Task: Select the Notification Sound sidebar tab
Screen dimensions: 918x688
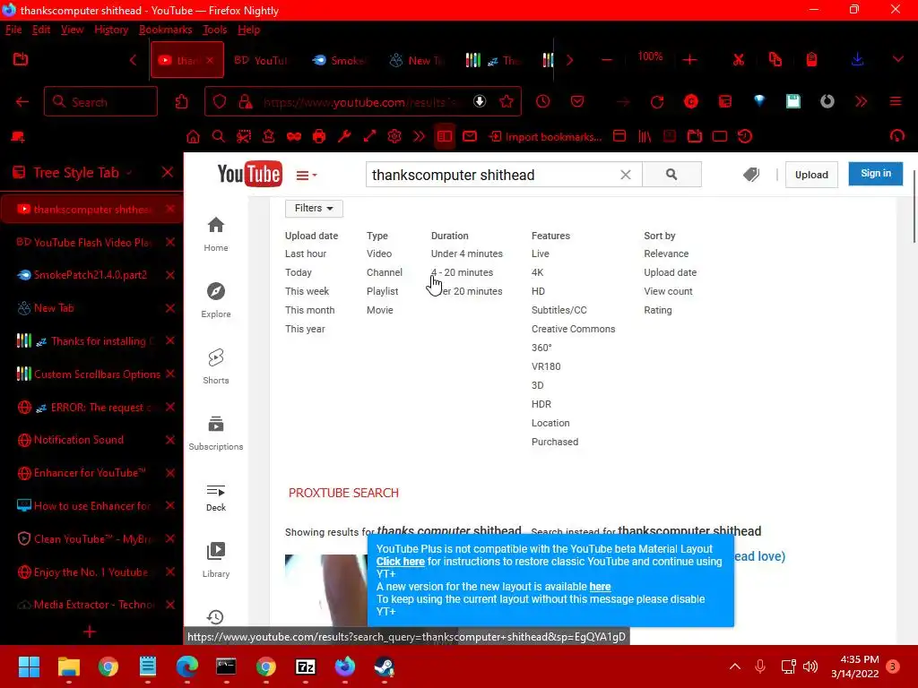Action: [91, 440]
